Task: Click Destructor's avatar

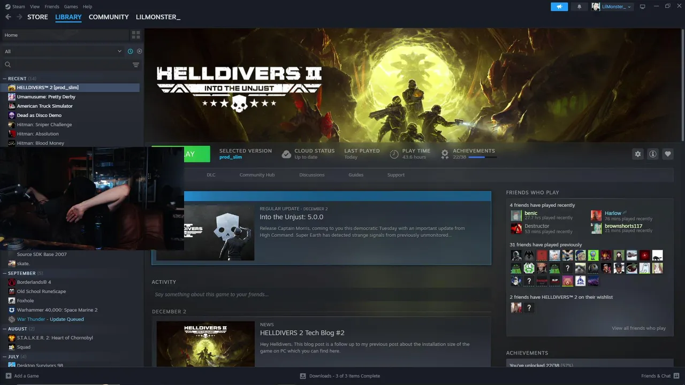Action: click(x=516, y=229)
